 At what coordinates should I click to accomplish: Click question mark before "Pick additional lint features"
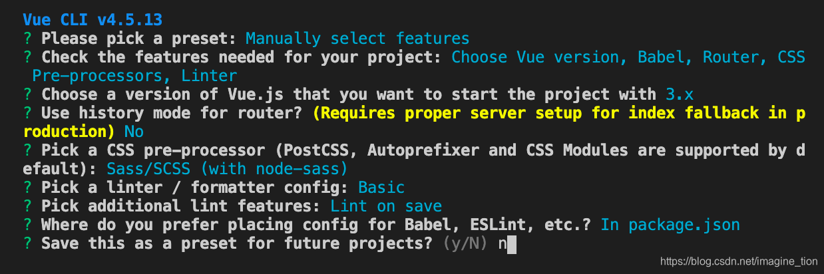(27, 206)
